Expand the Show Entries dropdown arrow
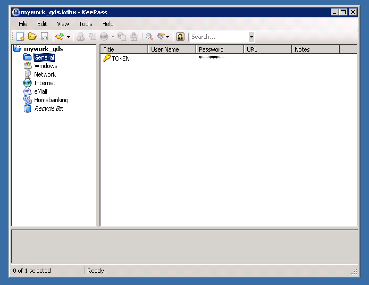369x285 pixels. pos(168,37)
